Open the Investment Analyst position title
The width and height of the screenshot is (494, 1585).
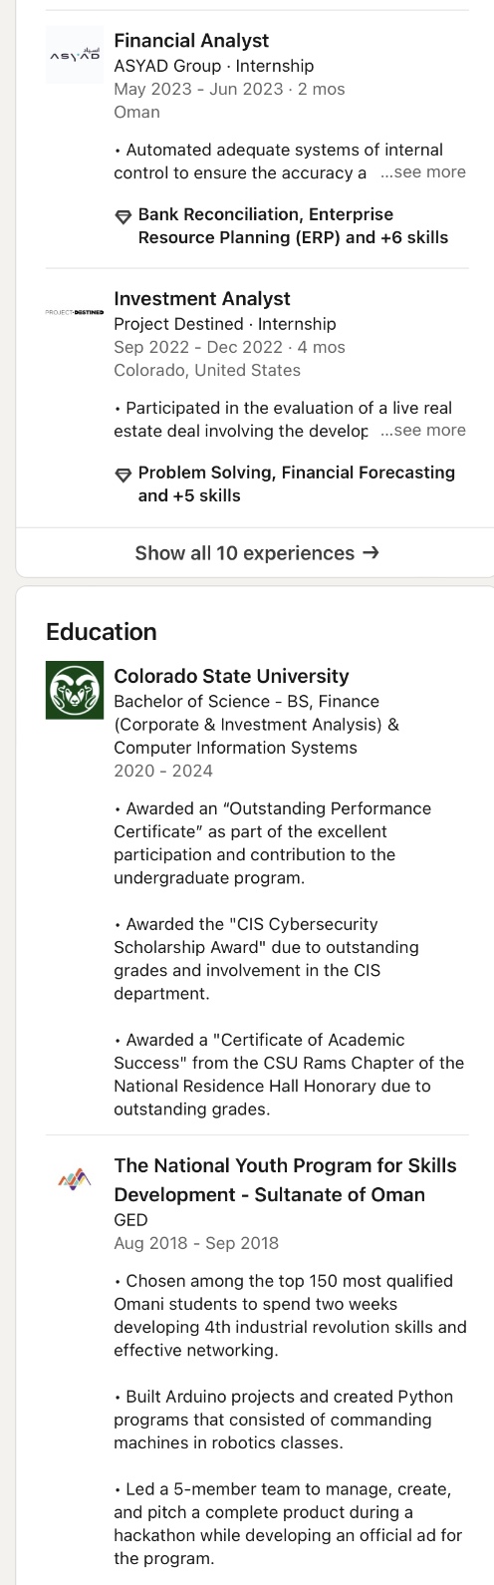202,299
